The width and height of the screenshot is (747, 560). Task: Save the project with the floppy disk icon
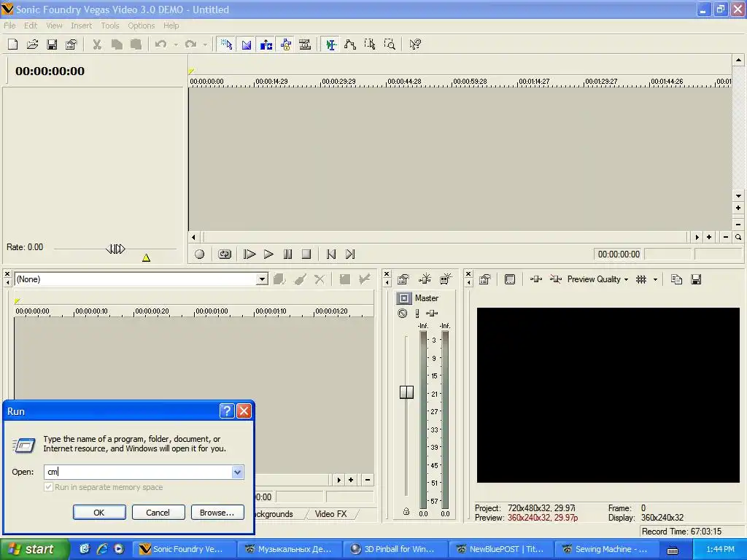point(52,44)
